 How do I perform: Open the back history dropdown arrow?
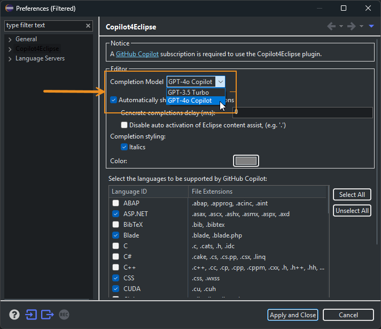coord(341,26)
